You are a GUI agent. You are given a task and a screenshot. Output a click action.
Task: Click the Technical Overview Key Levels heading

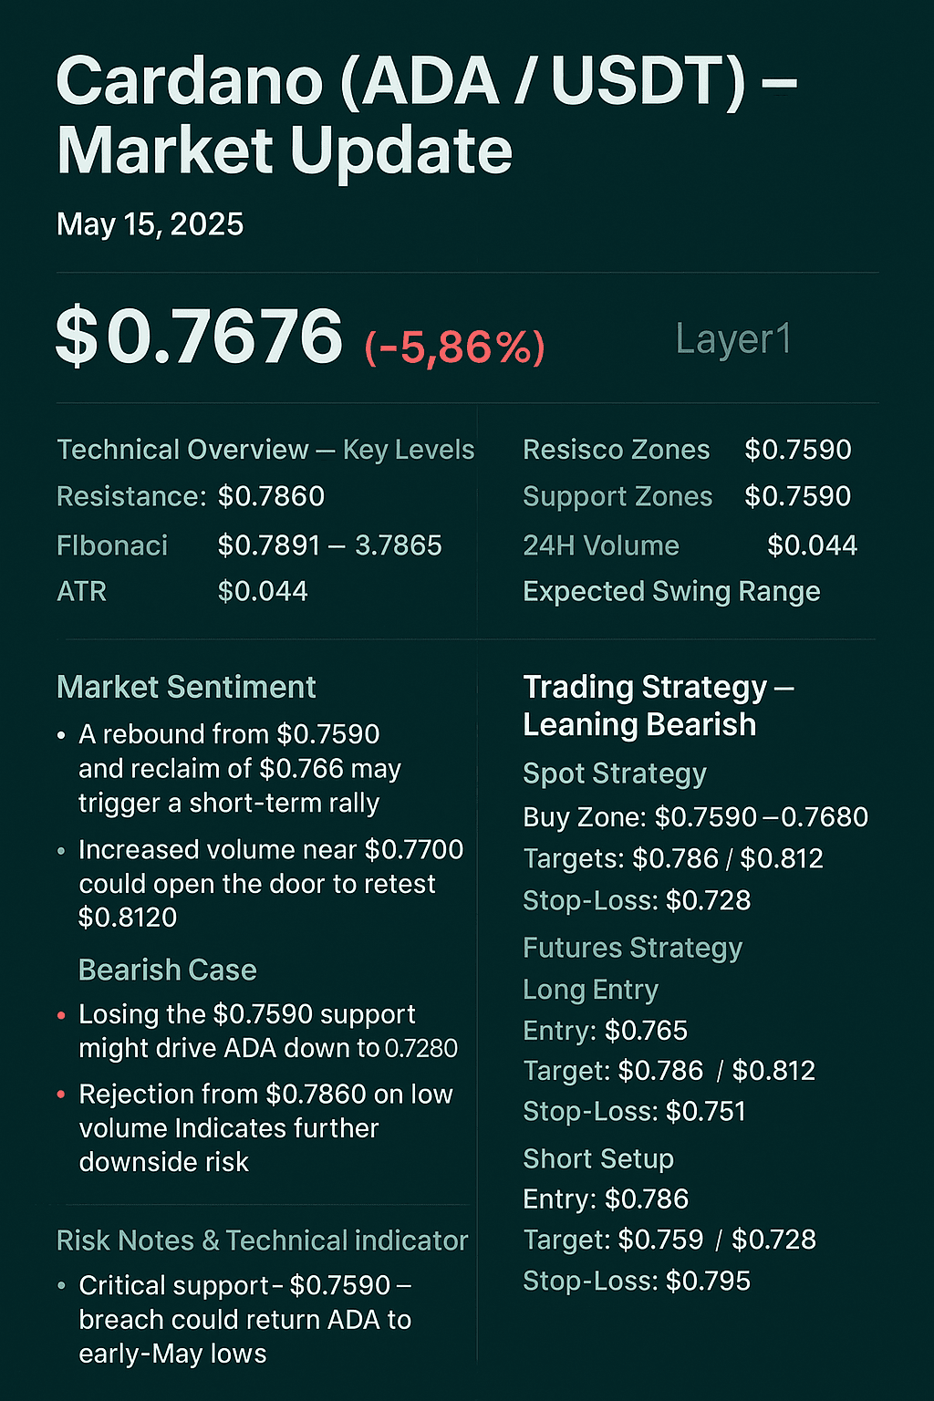click(x=265, y=450)
